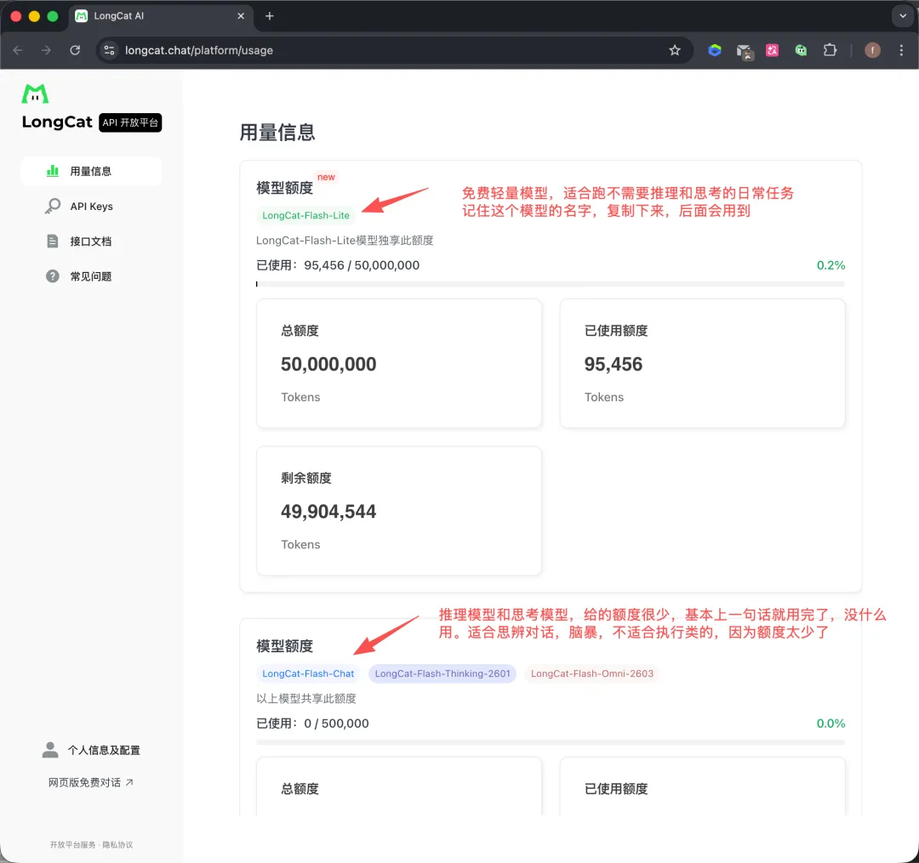Screen dimensions: 919x863
Task: Click the key icon beside API Keys
Action: (53, 206)
